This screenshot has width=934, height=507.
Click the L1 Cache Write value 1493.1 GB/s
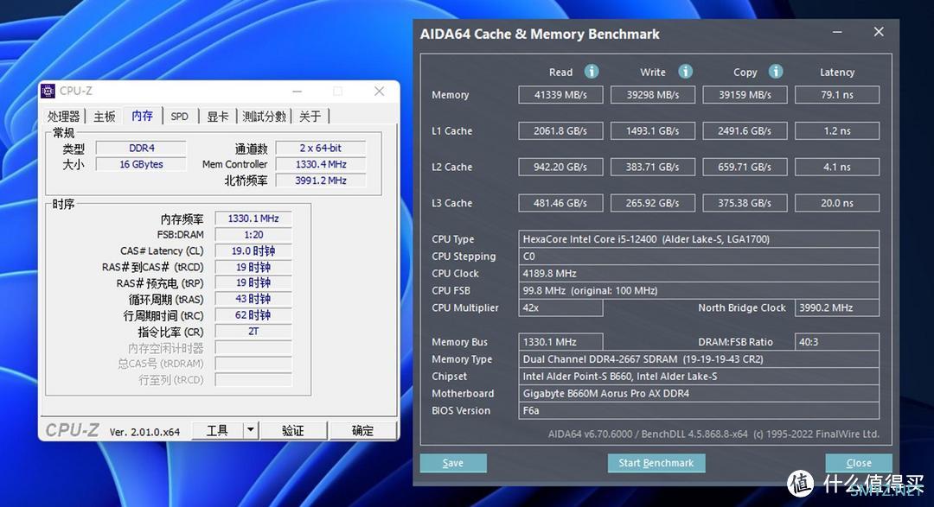pyautogui.click(x=653, y=131)
